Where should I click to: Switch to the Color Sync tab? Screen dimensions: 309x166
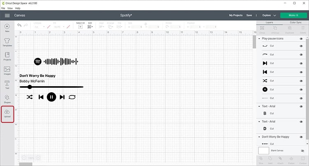click(295, 22)
